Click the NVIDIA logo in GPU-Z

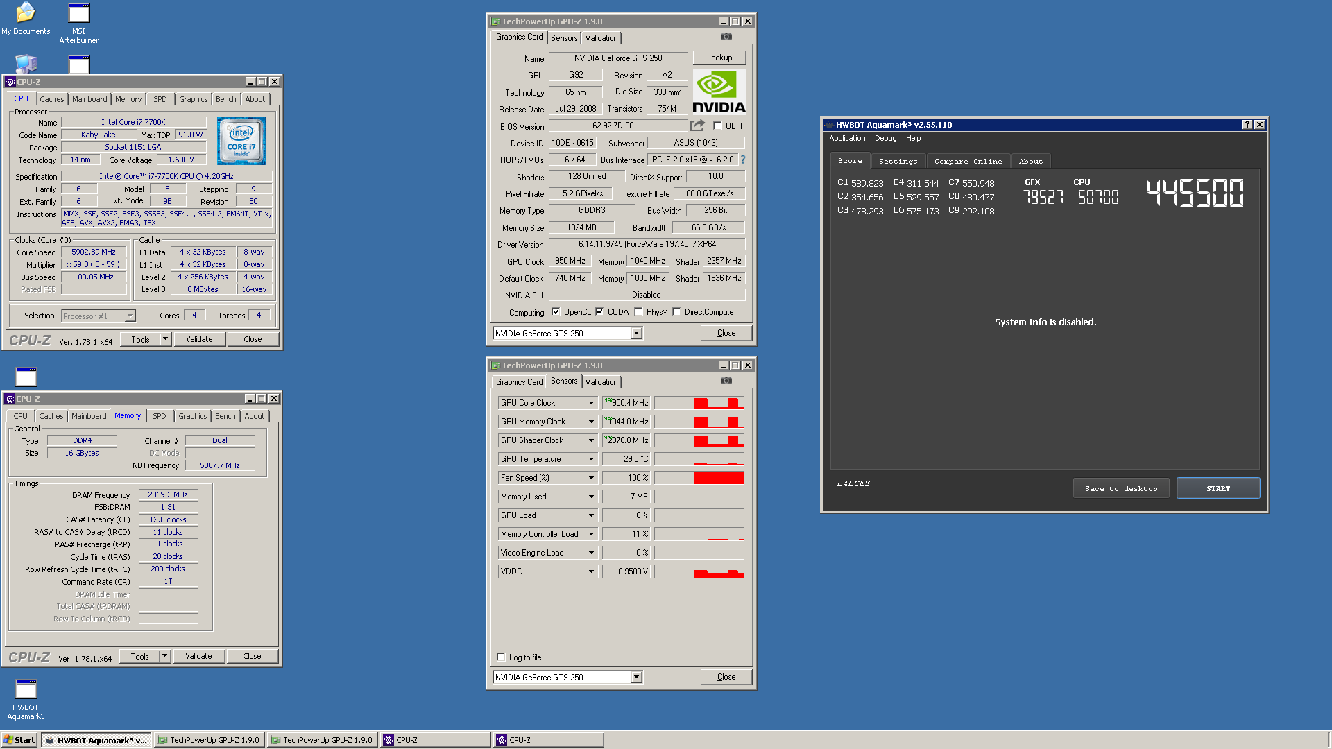[719, 92]
